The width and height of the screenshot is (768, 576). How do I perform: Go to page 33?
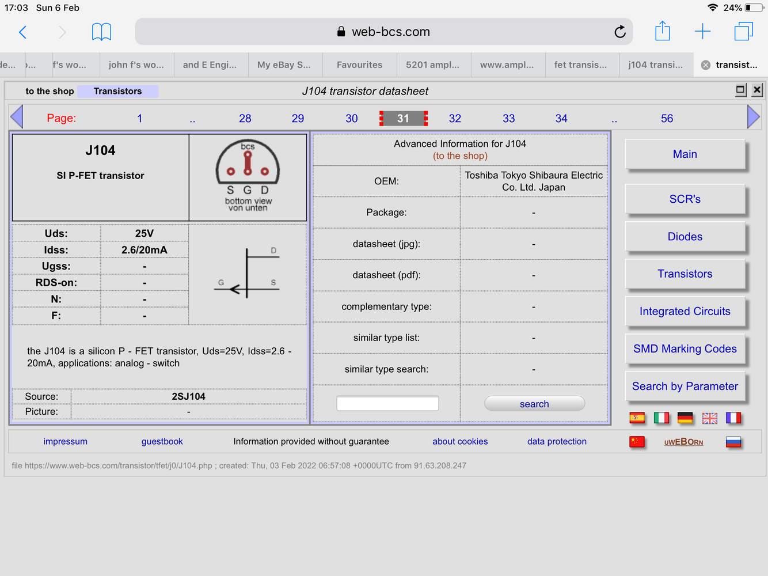click(509, 118)
